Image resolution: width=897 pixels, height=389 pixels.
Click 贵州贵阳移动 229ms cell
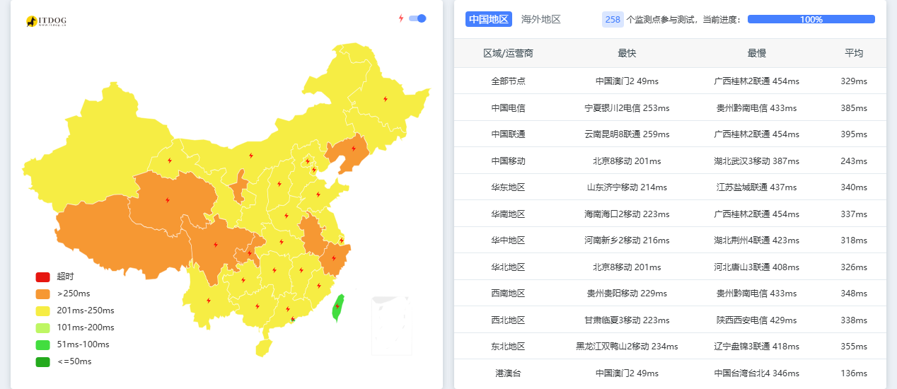click(x=627, y=294)
